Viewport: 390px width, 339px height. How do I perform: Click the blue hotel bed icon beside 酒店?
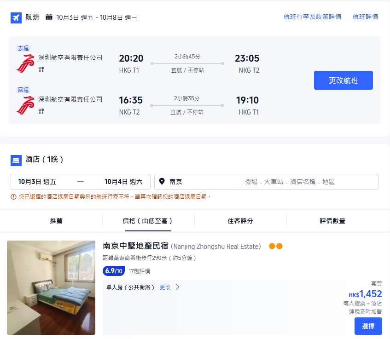[x=16, y=161]
